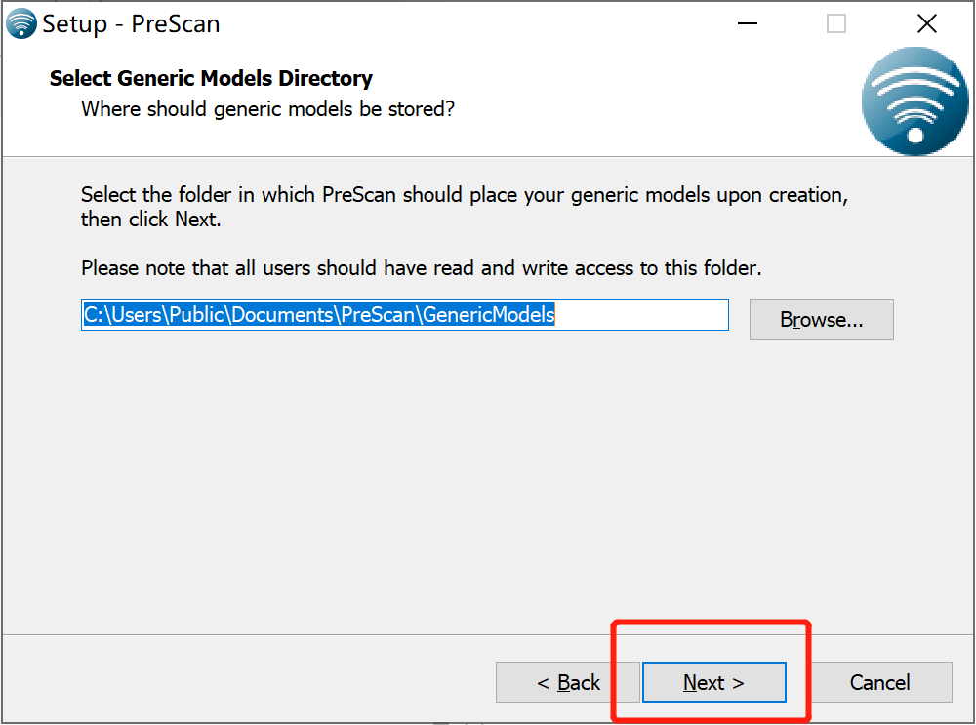Image resolution: width=976 pixels, height=725 pixels.
Task: Click the 'Select the folder in which PreScan' instruction
Action: pos(465,207)
